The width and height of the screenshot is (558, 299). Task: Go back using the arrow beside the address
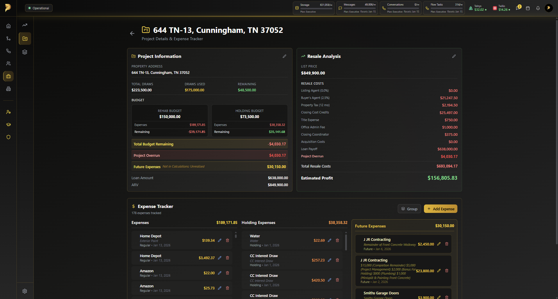point(132,33)
